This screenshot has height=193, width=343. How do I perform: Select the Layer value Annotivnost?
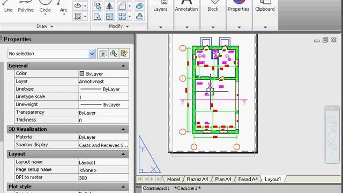[x=103, y=81]
